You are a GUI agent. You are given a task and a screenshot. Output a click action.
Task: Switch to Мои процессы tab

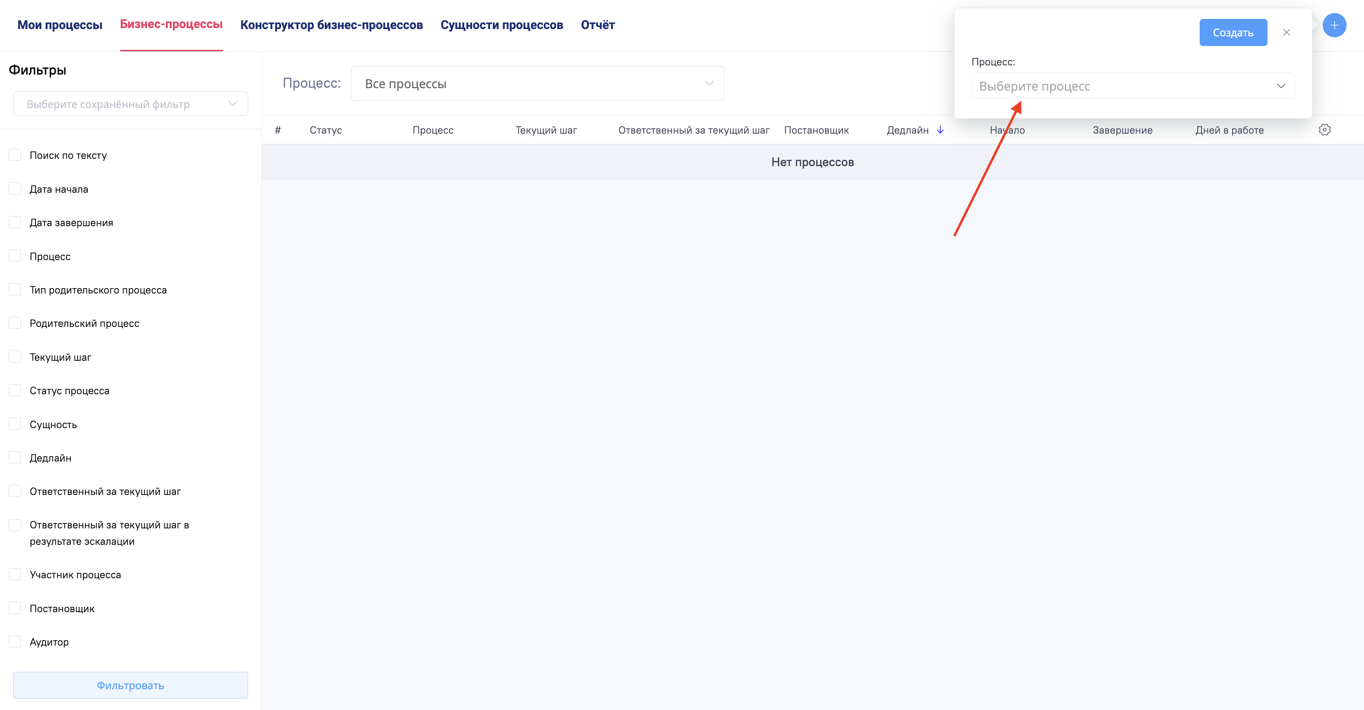60,25
